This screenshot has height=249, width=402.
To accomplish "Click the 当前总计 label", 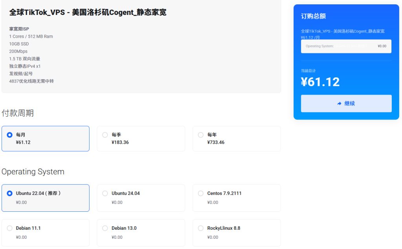I will click(308, 71).
